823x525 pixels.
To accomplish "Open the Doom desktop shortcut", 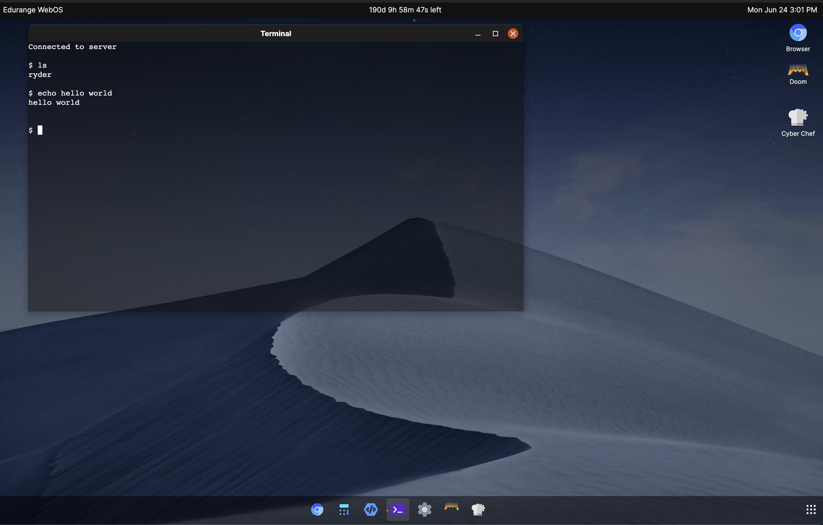I will (x=798, y=74).
